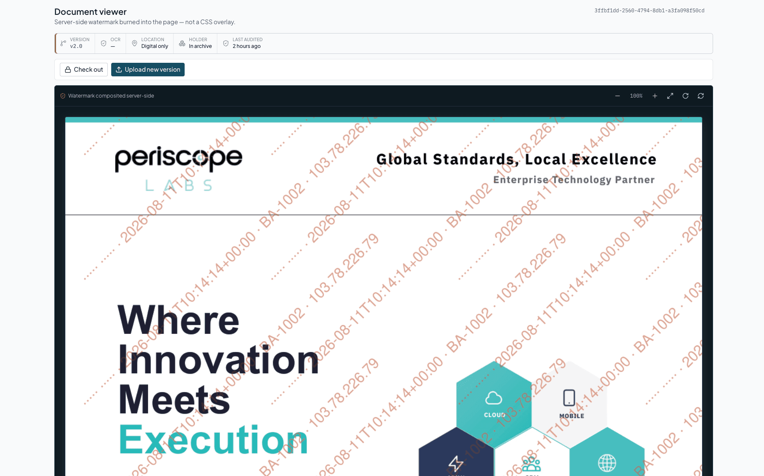764x476 pixels.
Task: Click the 'Enterprise Technology Partner' subtitle
Action: (x=574, y=180)
